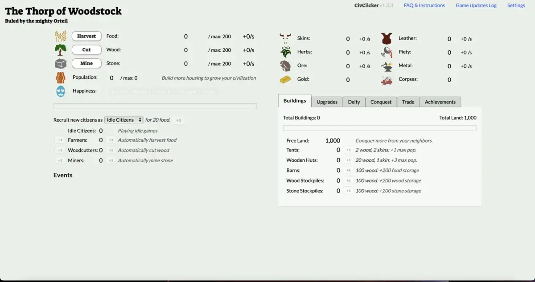
Task: Remove one woodcutter with minus button
Action: coord(59,151)
